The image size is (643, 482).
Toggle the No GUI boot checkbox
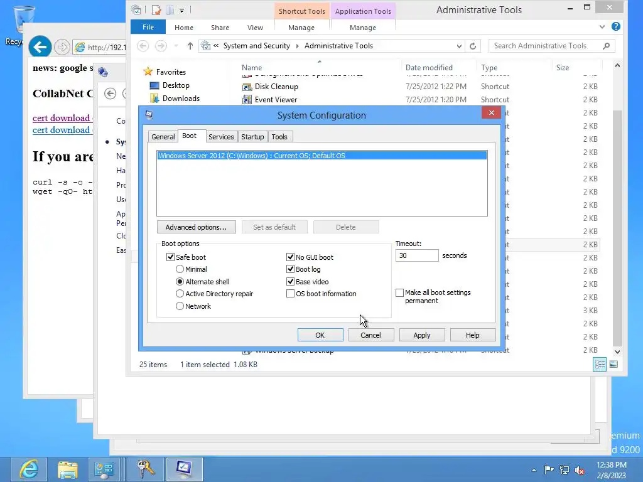point(290,257)
